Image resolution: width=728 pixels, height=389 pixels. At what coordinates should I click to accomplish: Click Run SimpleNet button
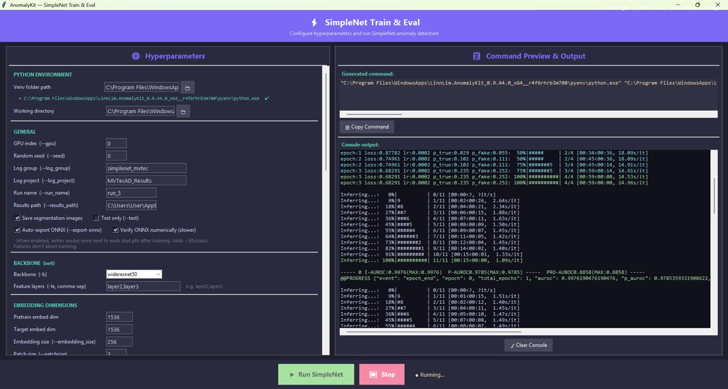point(316,374)
